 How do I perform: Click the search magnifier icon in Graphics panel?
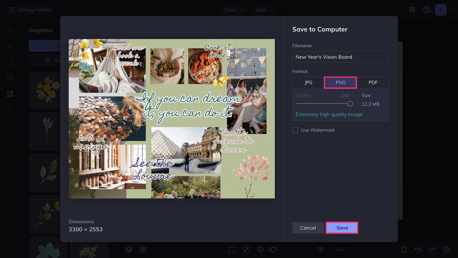click(48, 60)
